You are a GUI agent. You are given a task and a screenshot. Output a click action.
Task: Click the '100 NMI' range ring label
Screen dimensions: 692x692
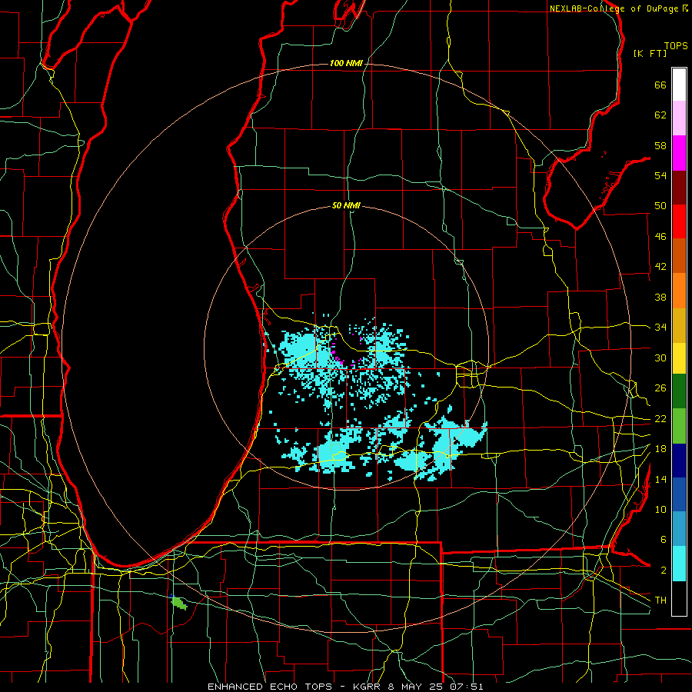click(346, 64)
